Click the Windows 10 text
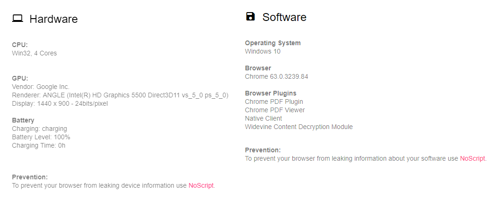The image size is (494, 204). click(x=263, y=51)
